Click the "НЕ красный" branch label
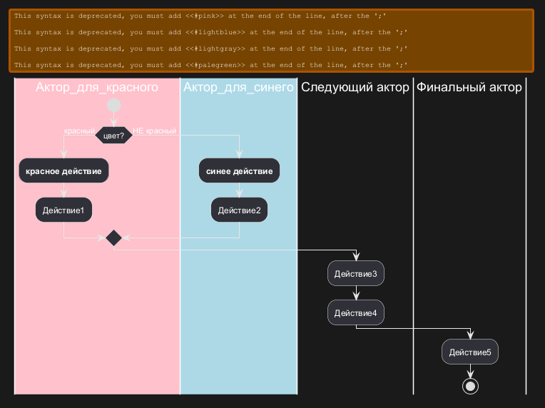 [x=154, y=131]
